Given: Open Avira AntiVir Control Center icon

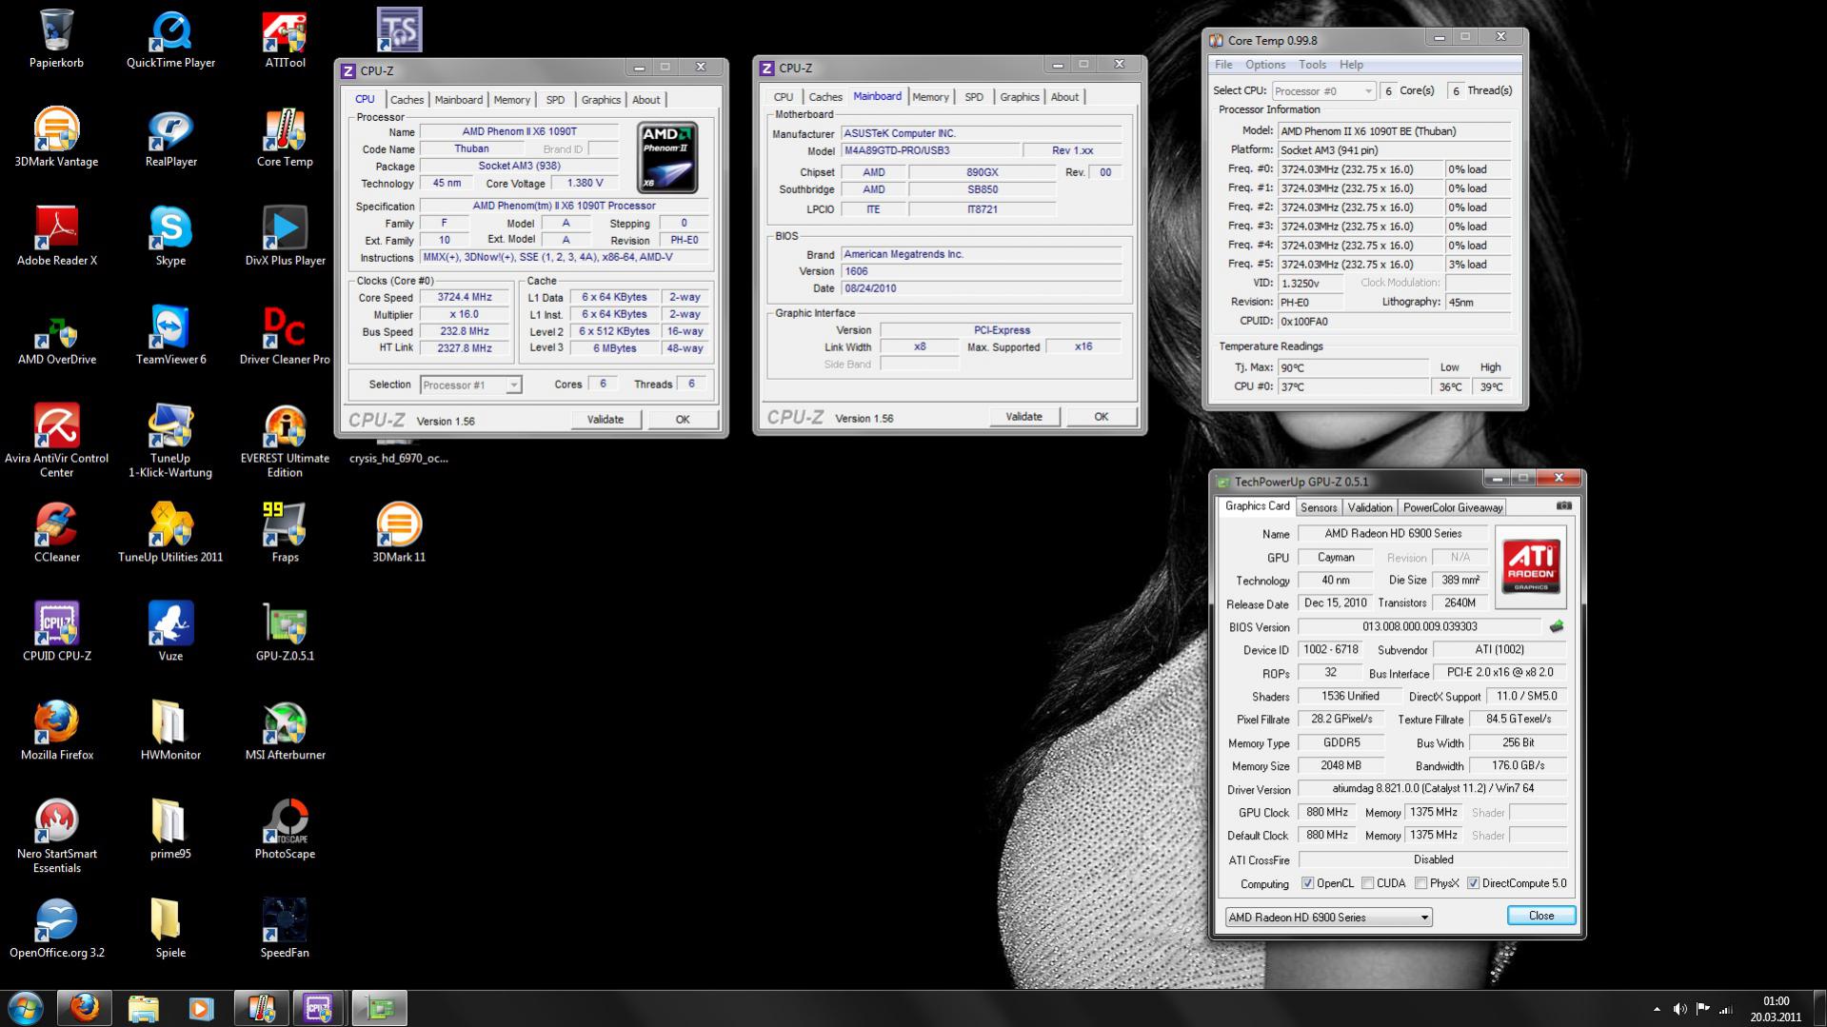Looking at the screenshot, I should tap(56, 440).
